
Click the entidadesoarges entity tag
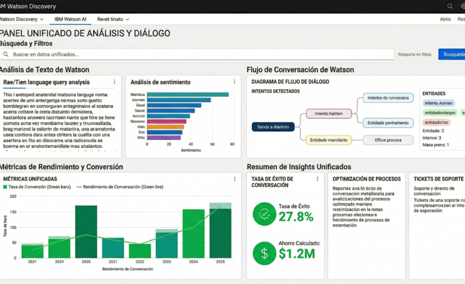tap(440, 113)
